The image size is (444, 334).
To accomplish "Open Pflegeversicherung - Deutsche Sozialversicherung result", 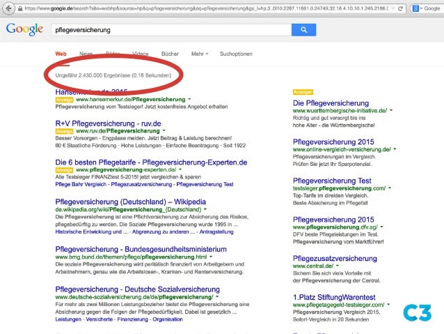I will (138, 289).
